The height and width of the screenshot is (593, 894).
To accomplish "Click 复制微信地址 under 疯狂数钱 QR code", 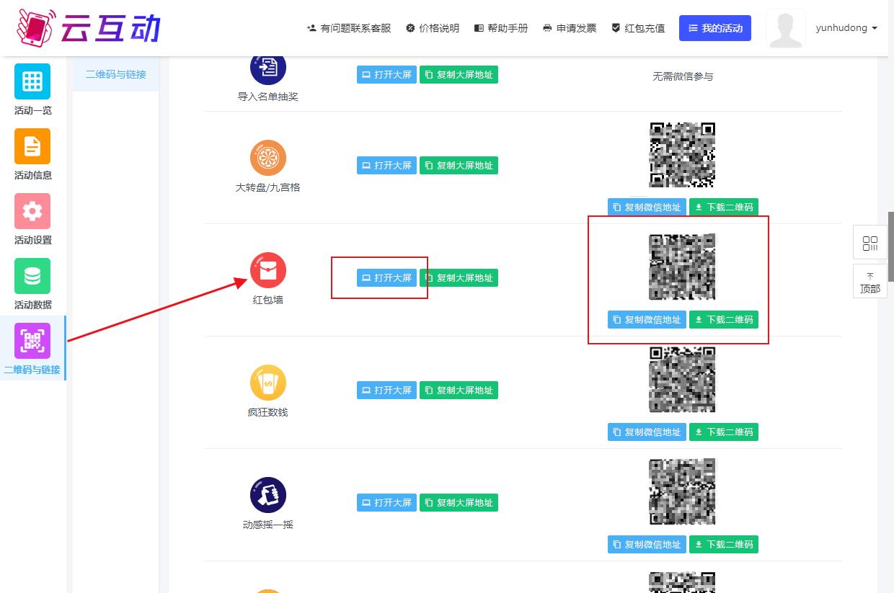I will 647,432.
